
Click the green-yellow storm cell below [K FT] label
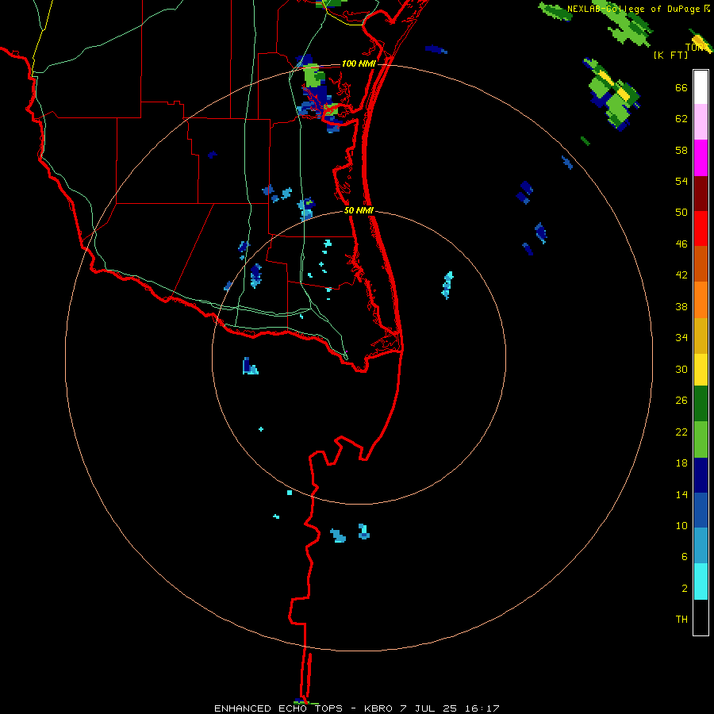click(x=613, y=94)
